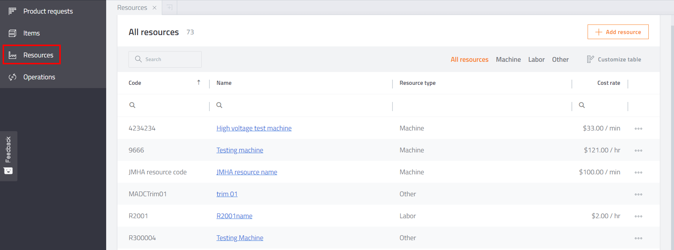
Task: Open JMHA resource name link
Action: pyautogui.click(x=247, y=172)
